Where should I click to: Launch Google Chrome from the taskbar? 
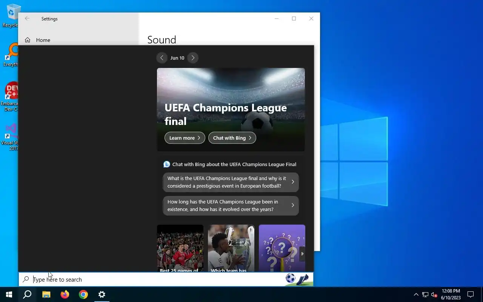coord(83,294)
